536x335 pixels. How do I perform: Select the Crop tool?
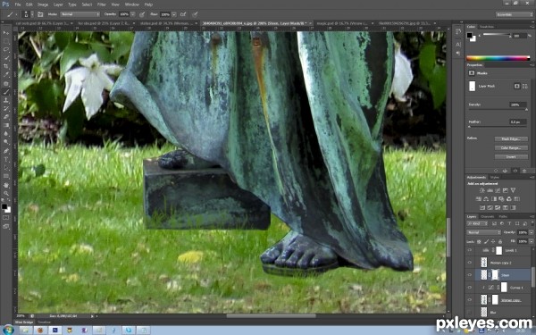[6, 66]
